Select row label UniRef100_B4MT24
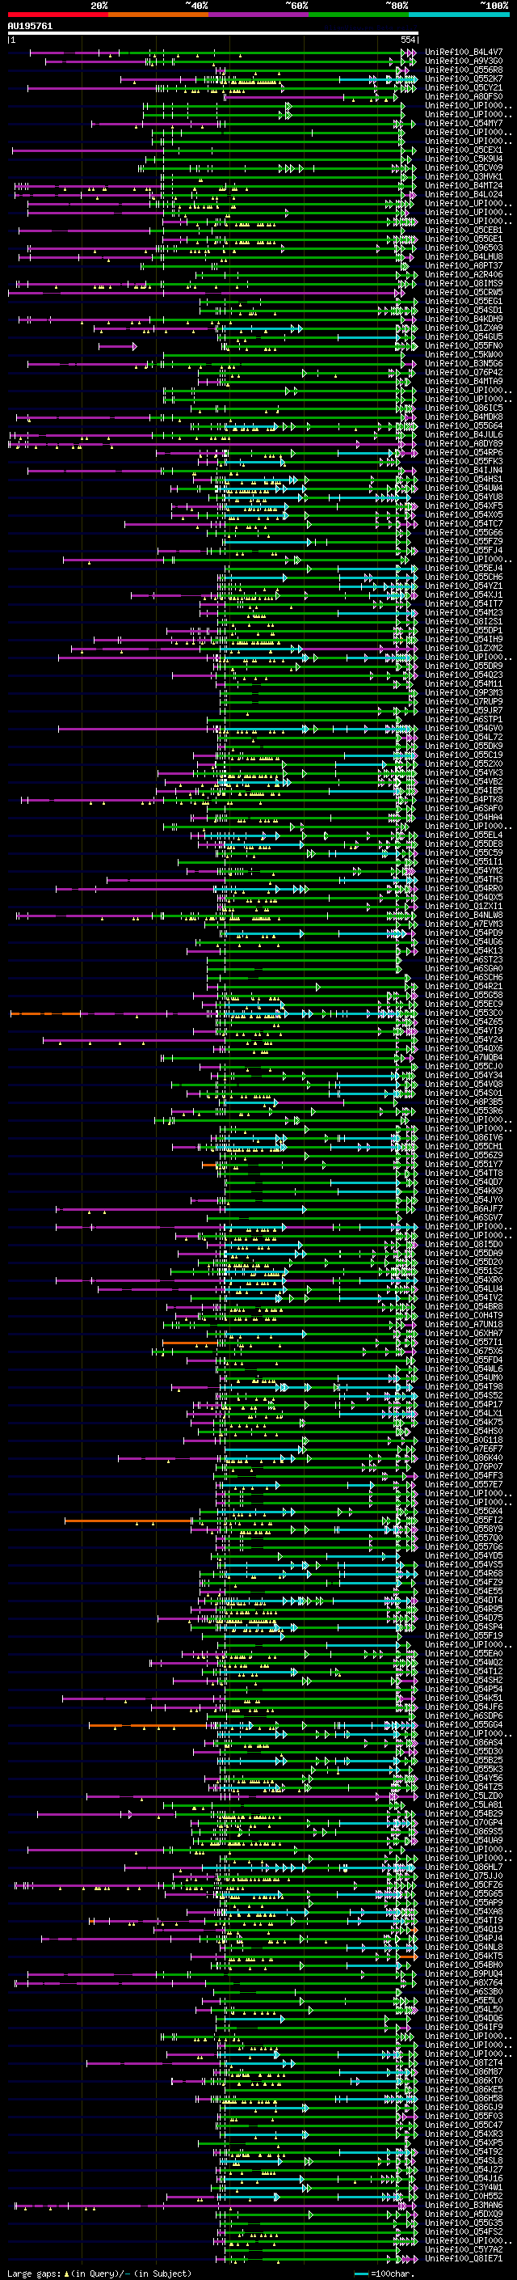Screen dimensions: 517x2280 (464, 186)
